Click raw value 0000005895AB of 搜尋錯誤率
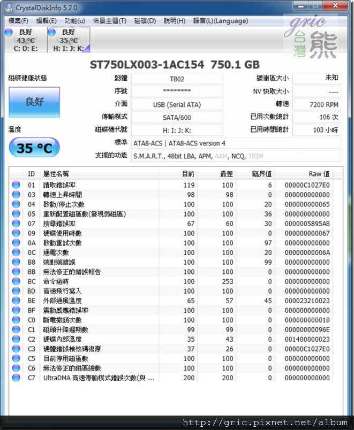 tap(307, 224)
